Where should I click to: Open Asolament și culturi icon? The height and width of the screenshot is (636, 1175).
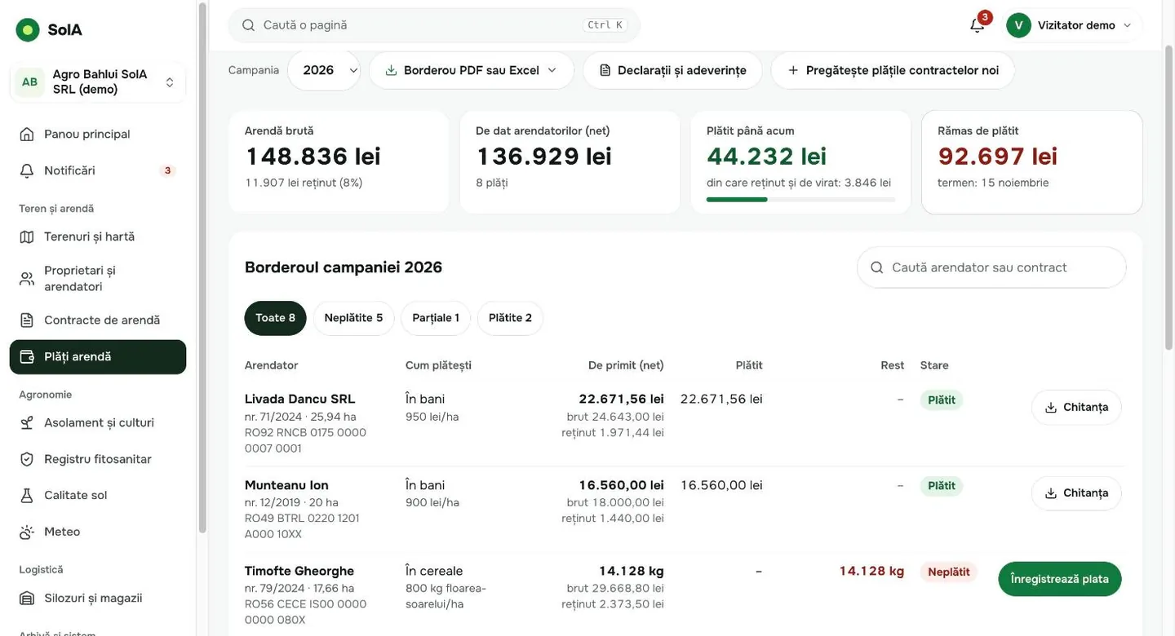tap(27, 422)
